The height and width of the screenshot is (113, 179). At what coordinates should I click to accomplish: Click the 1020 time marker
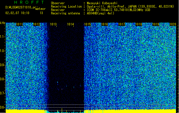coord(173,24)
